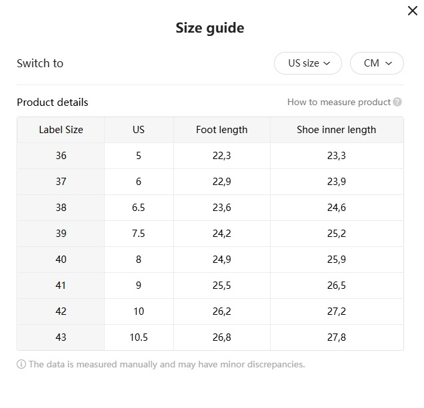
Task: Close the Size guide dialog
Action: [x=413, y=11]
